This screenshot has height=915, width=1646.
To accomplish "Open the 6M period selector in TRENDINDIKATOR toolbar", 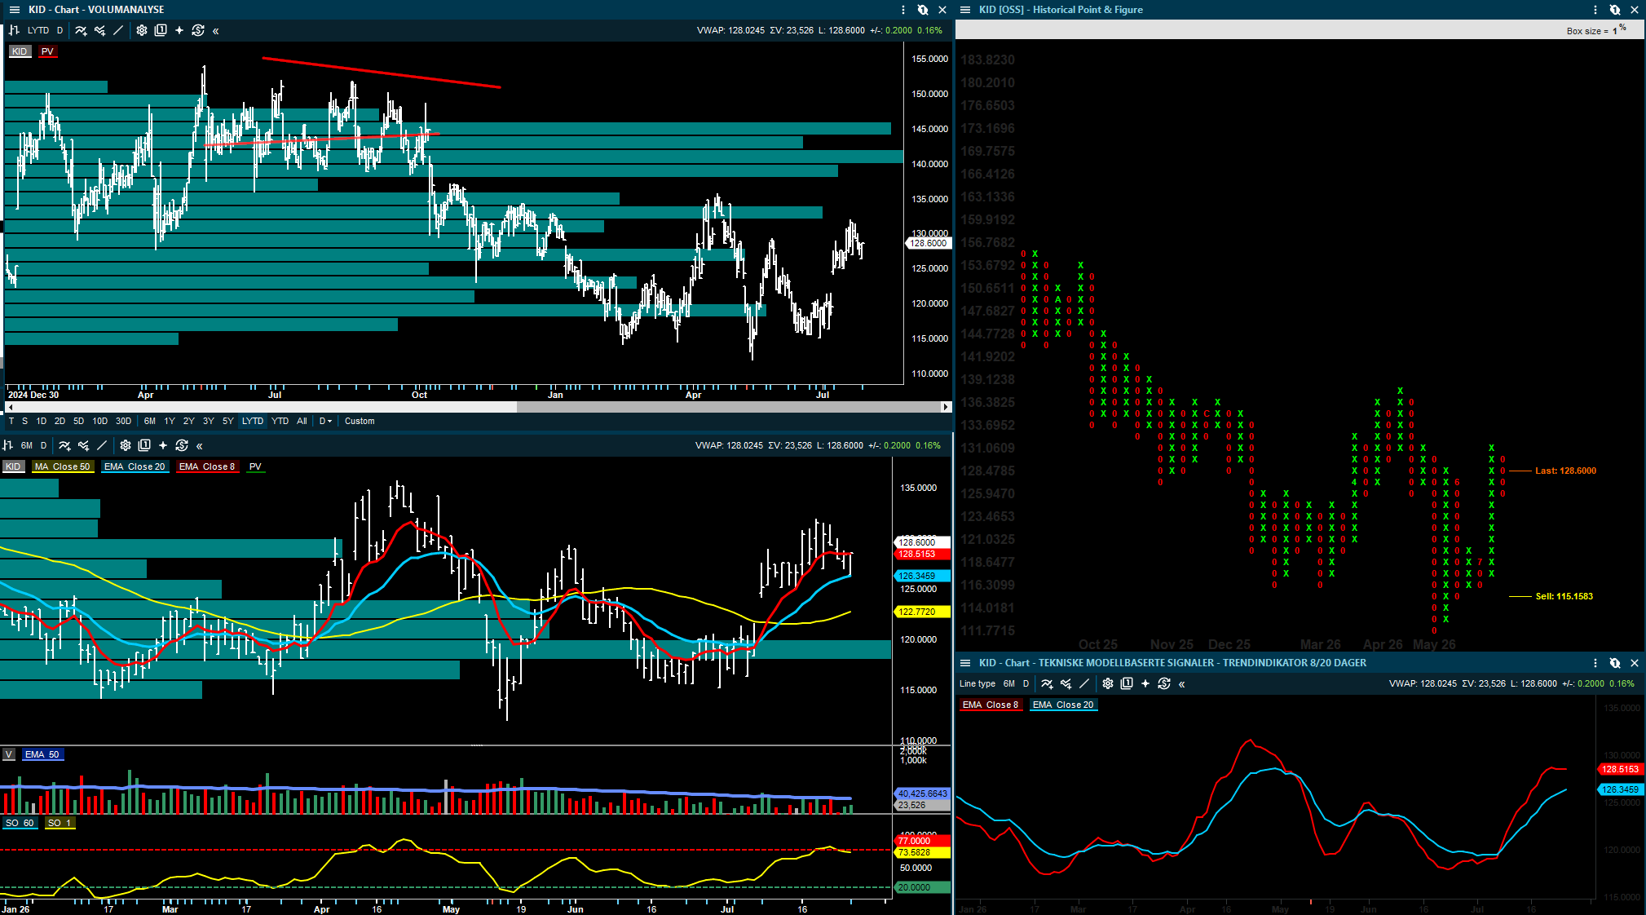I will pyautogui.click(x=1009, y=683).
